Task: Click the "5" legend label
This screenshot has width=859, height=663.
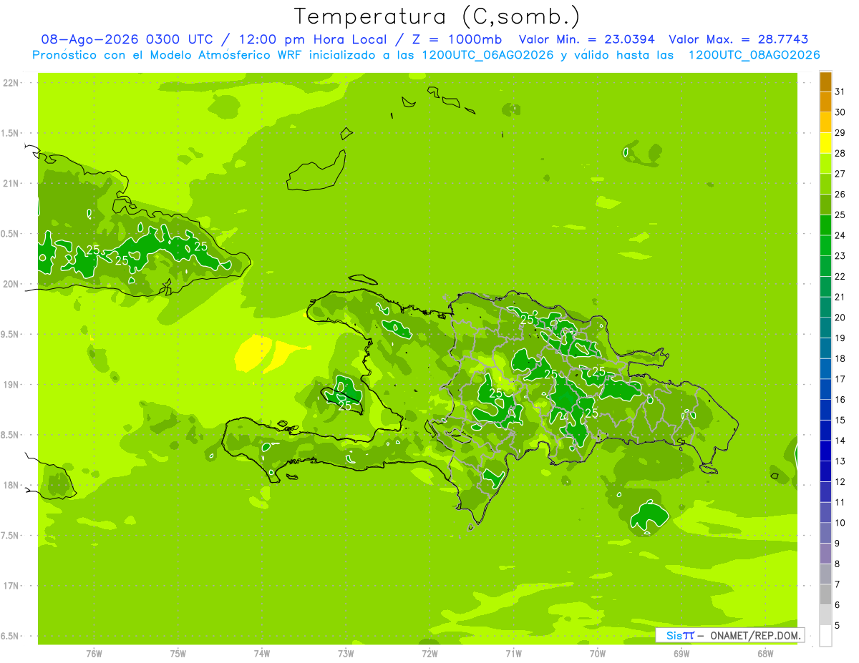Action: click(x=838, y=625)
